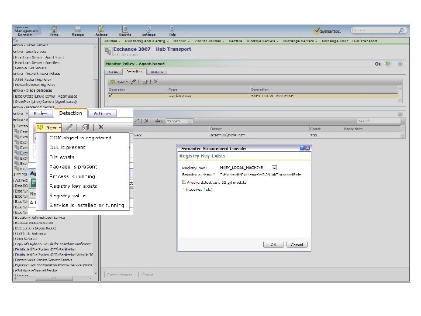
Task: Choose Registry key exists menu entry
Action: coord(74,186)
